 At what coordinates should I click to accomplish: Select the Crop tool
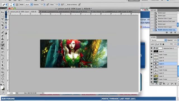(3, 25)
